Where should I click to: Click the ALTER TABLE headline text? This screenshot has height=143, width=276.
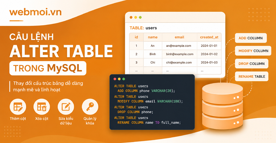(x=61, y=51)
